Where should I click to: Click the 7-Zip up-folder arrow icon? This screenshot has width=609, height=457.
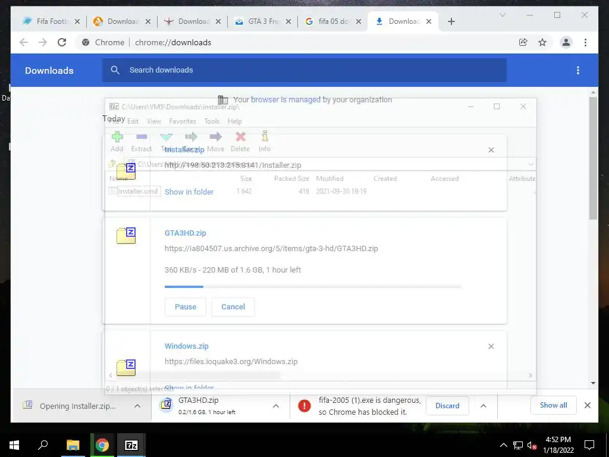pyautogui.click(x=112, y=164)
